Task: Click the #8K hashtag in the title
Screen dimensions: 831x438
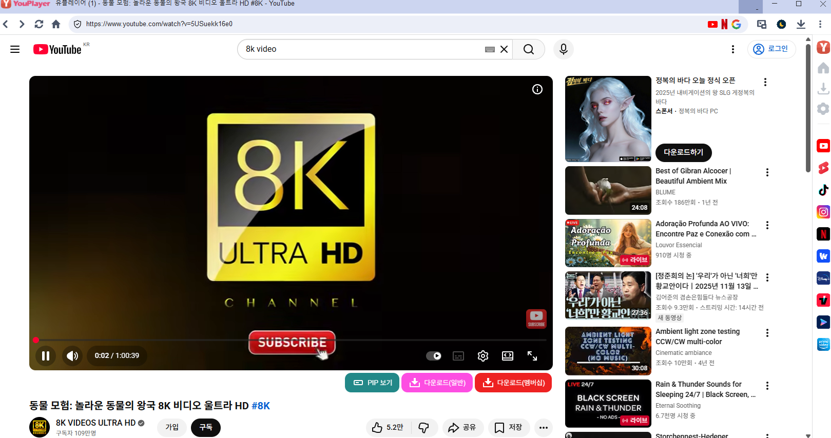Action: click(261, 406)
